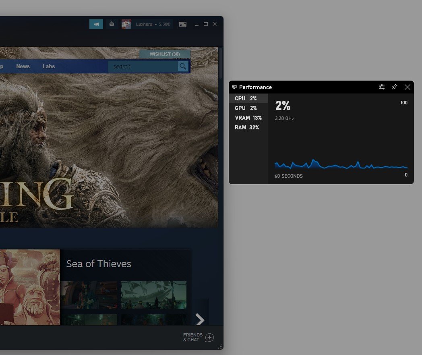View Sea of Thieves ghost ships screenshot

click(x=154, y=295)
